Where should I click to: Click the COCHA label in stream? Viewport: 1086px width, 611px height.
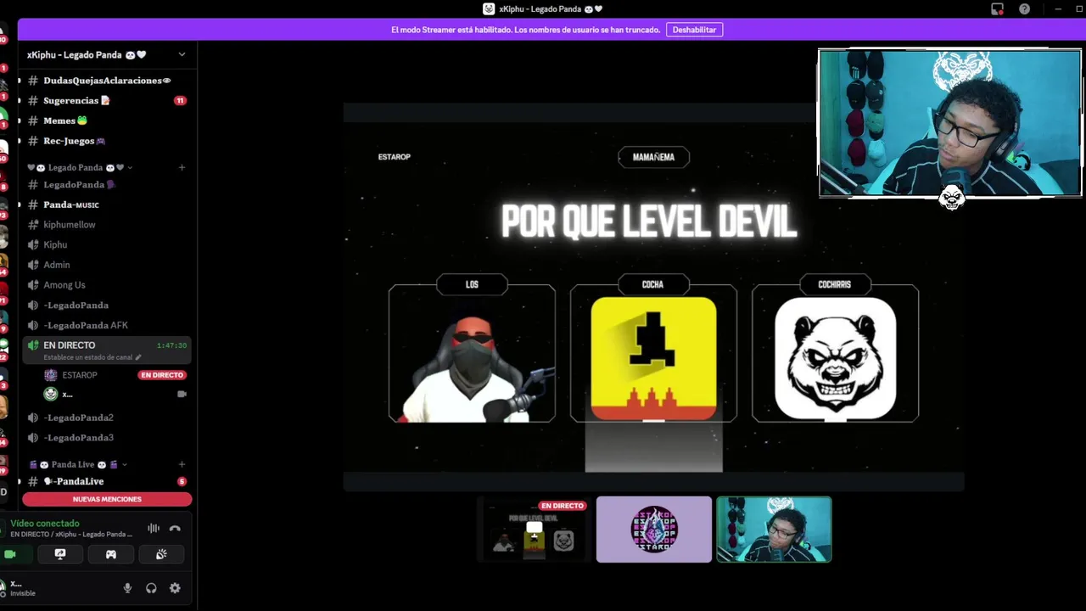652,284
